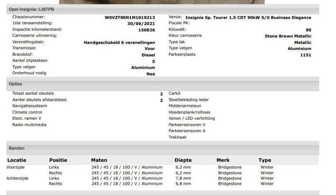The height and width of the screenshot is (195, 336).
Task: Click the Climate control option
Action: (x=27, y=112)
